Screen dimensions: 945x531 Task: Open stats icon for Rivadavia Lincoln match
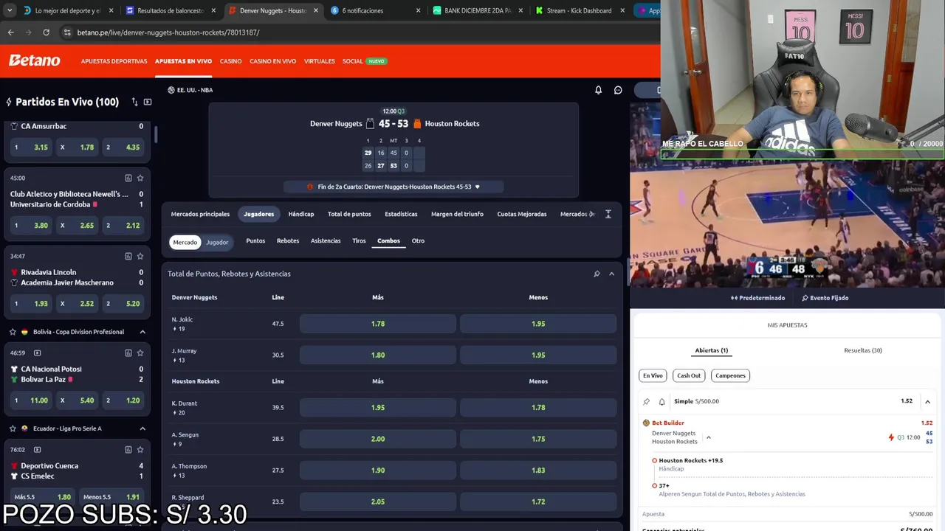pos(128,256)
